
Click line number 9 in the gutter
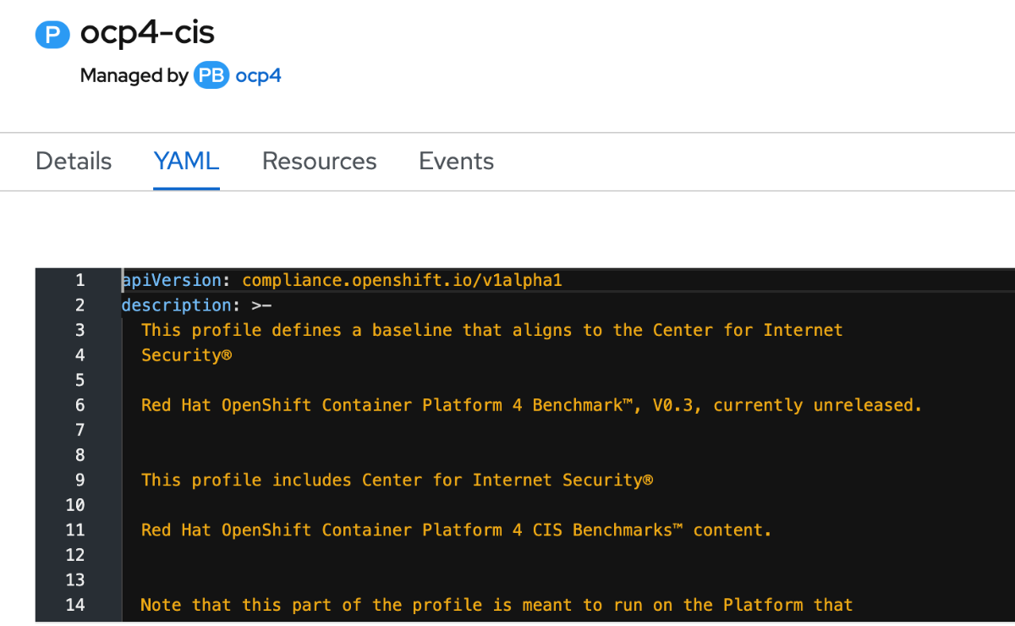(80, 480)
